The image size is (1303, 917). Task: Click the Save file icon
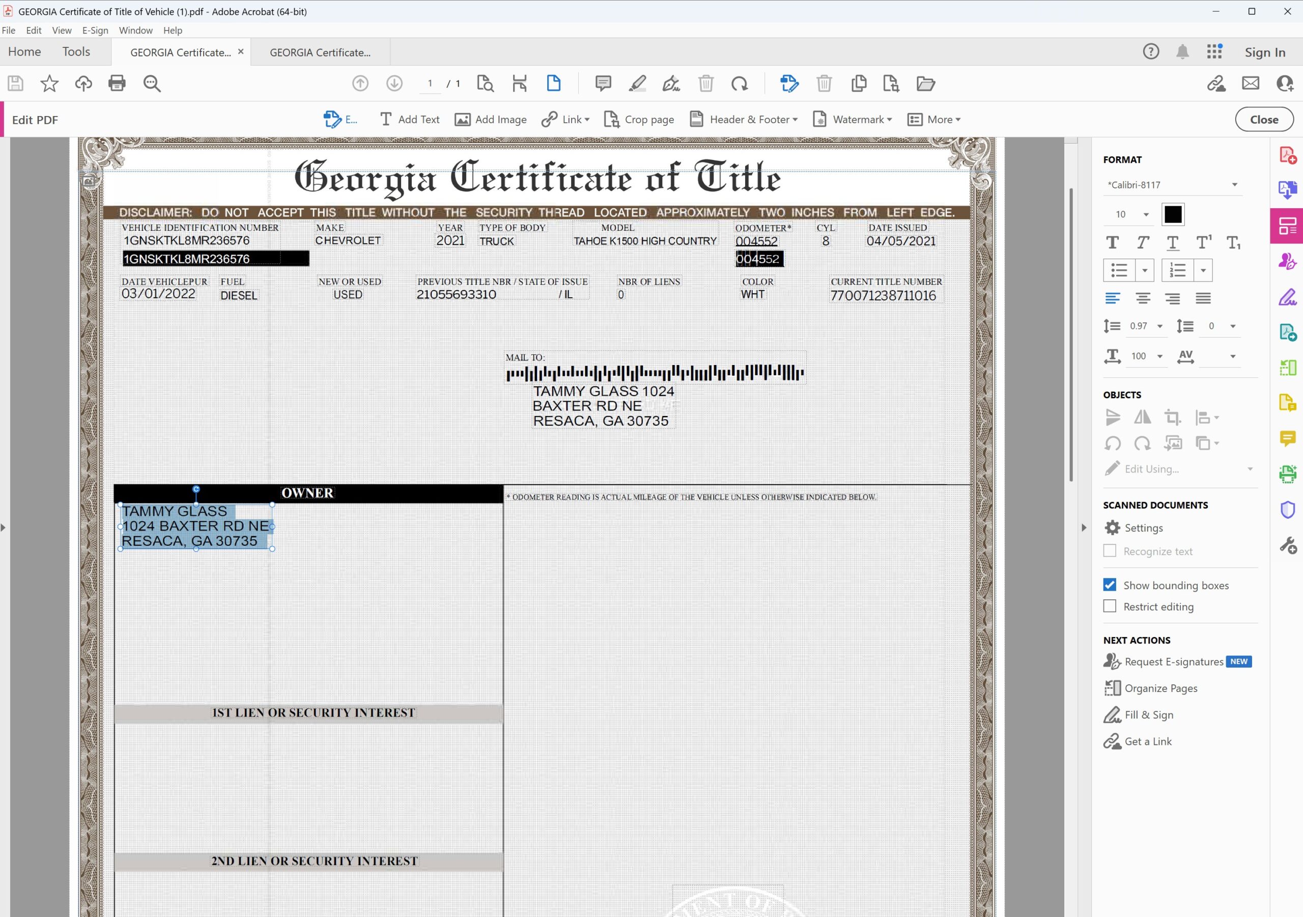tap(15, 84)
